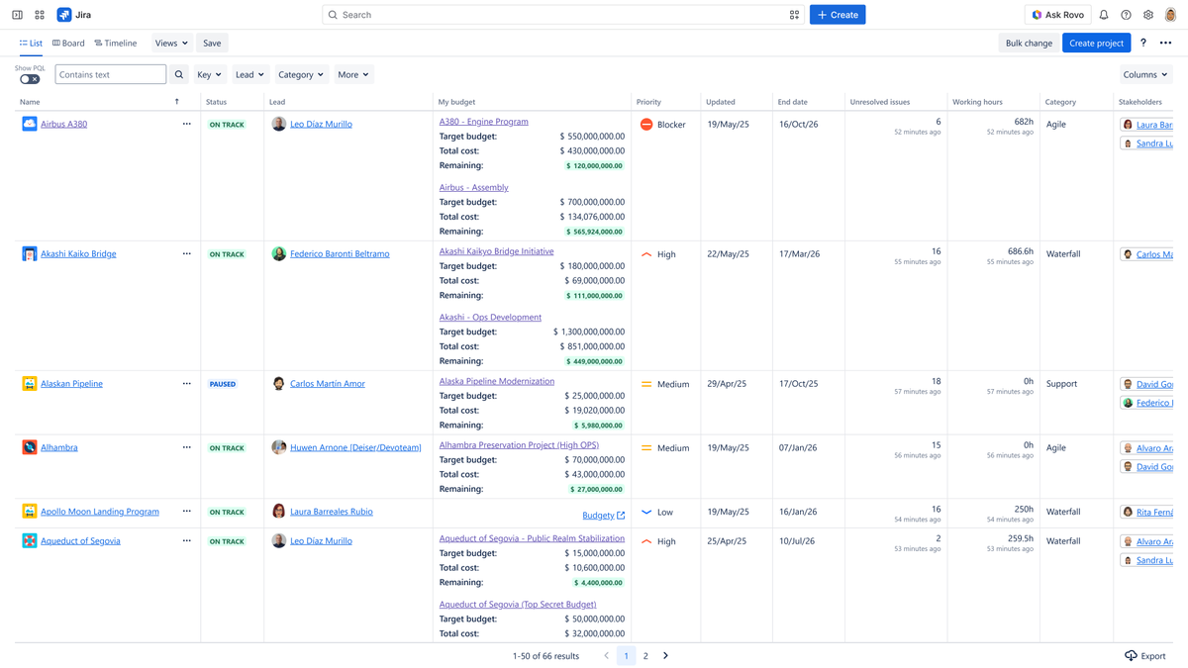The height and width of the screenshot is (668, 1188).
Task: Open Aqueduct of Segovia (Top Secret Budget) link
Action: (518, 605)
